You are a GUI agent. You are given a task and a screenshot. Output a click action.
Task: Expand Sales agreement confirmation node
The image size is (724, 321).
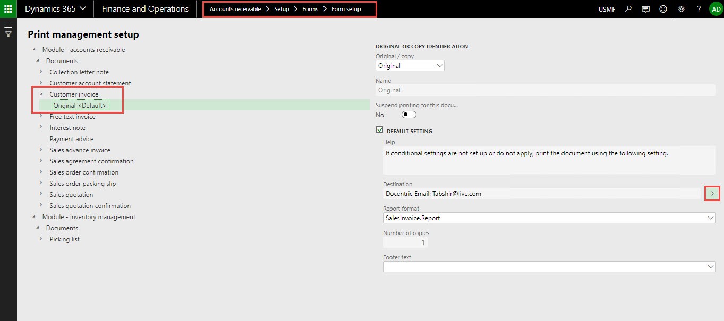[42, 161]
